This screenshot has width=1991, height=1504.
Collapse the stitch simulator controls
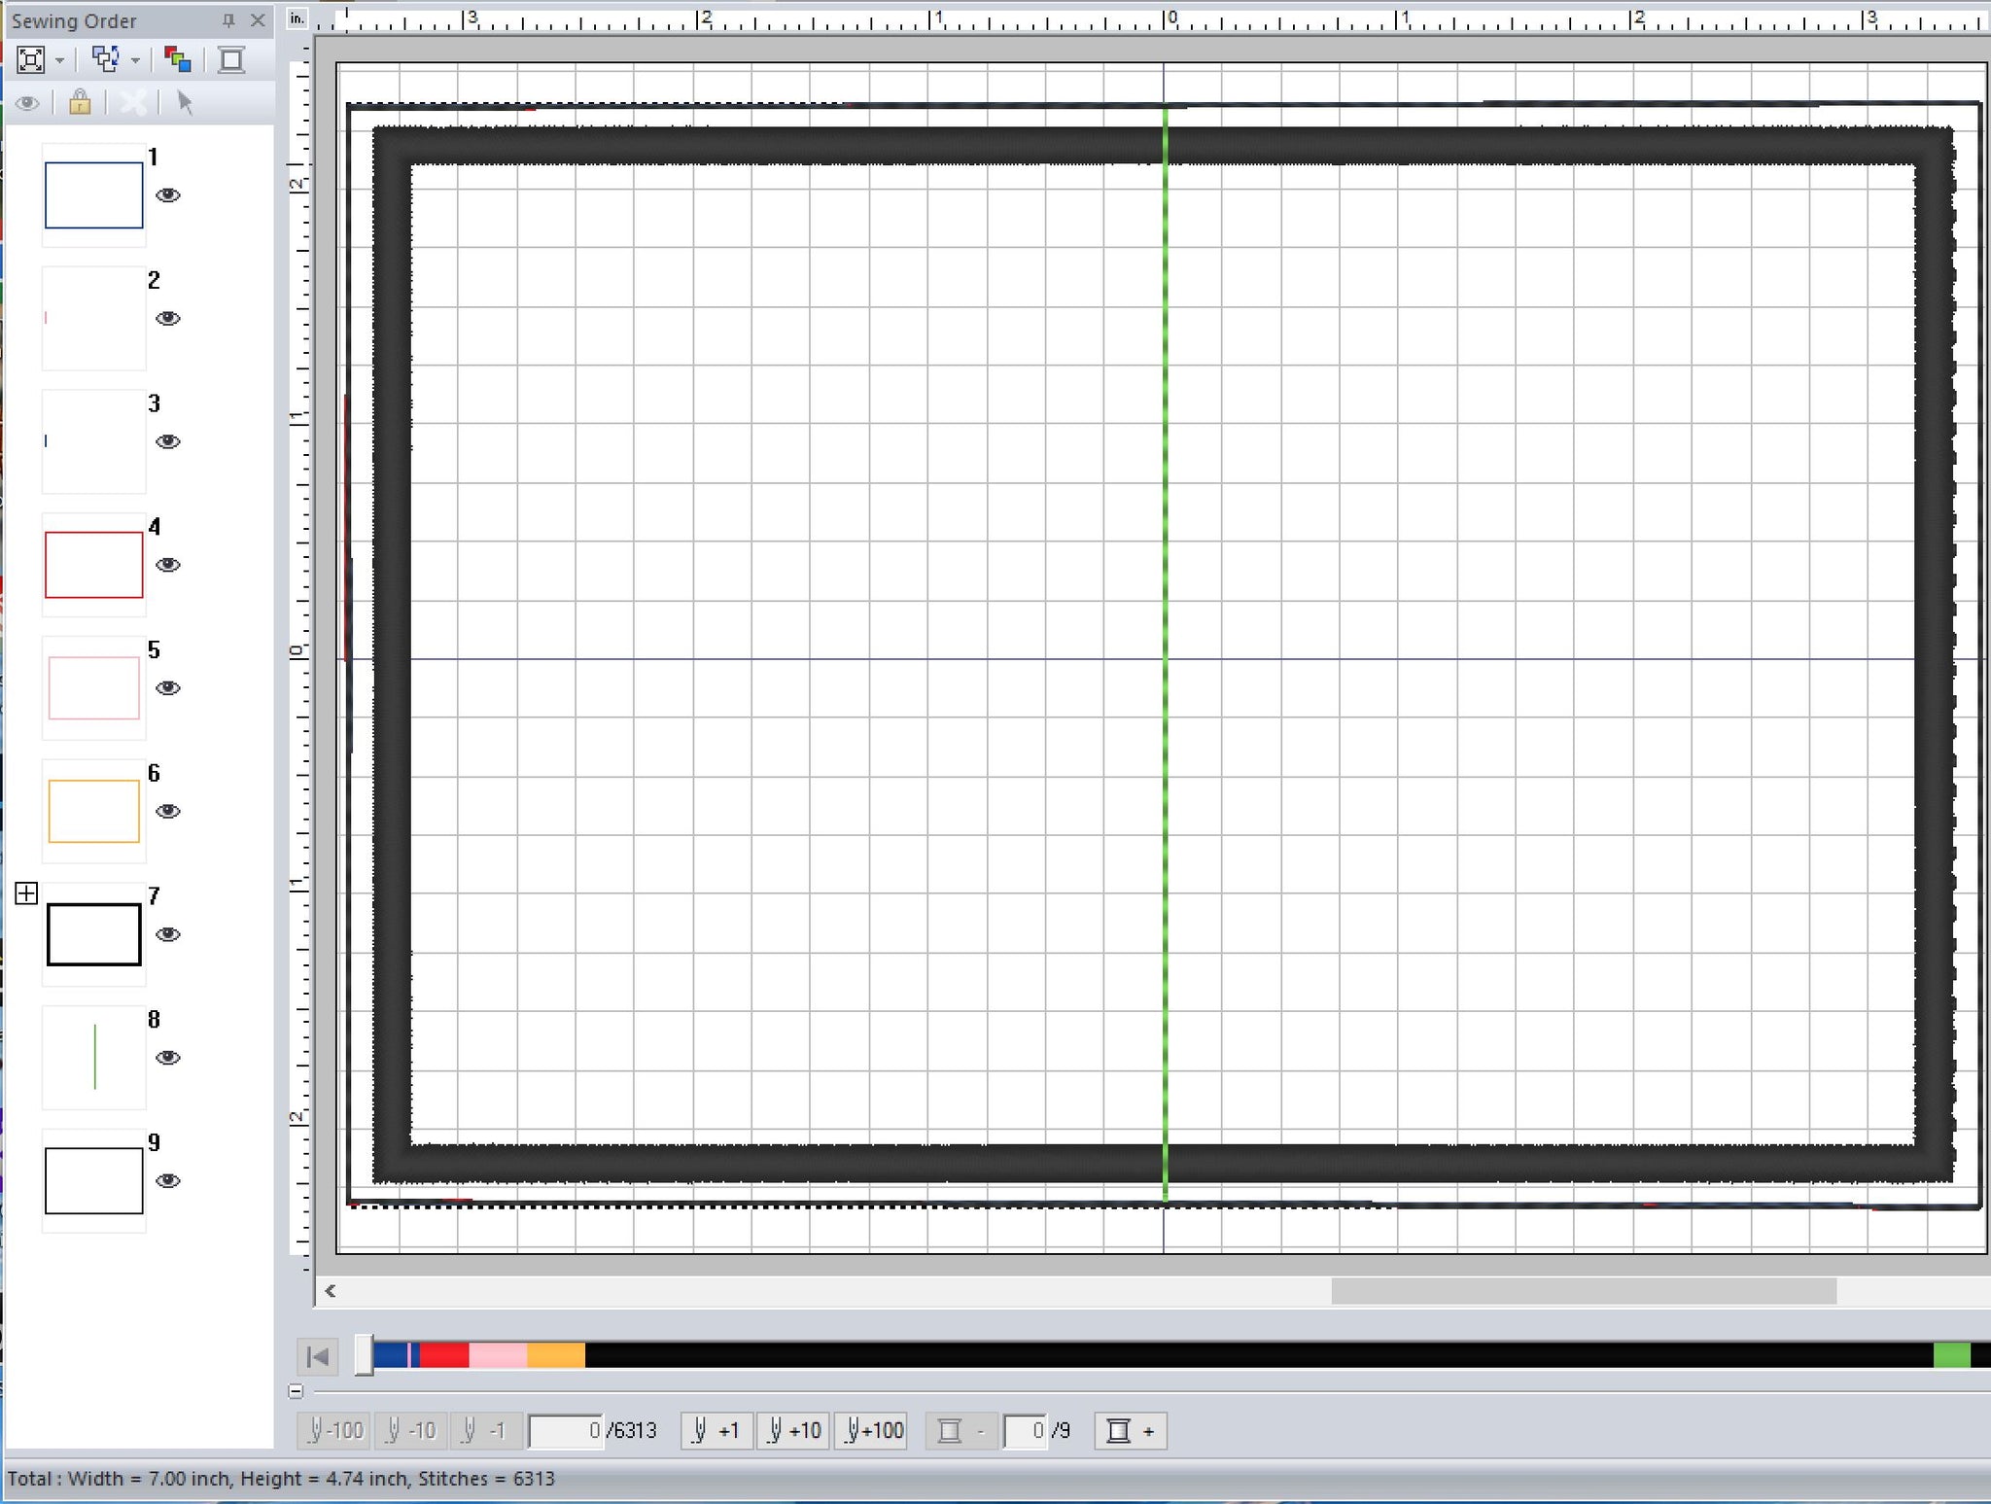297,1391
